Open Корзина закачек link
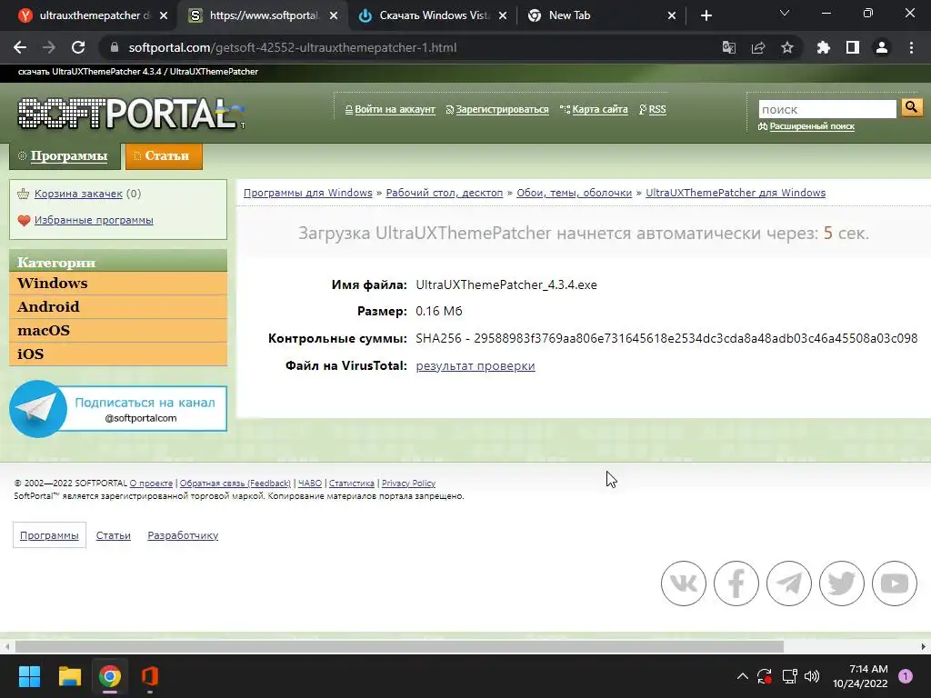 click(x=78, y=194)
